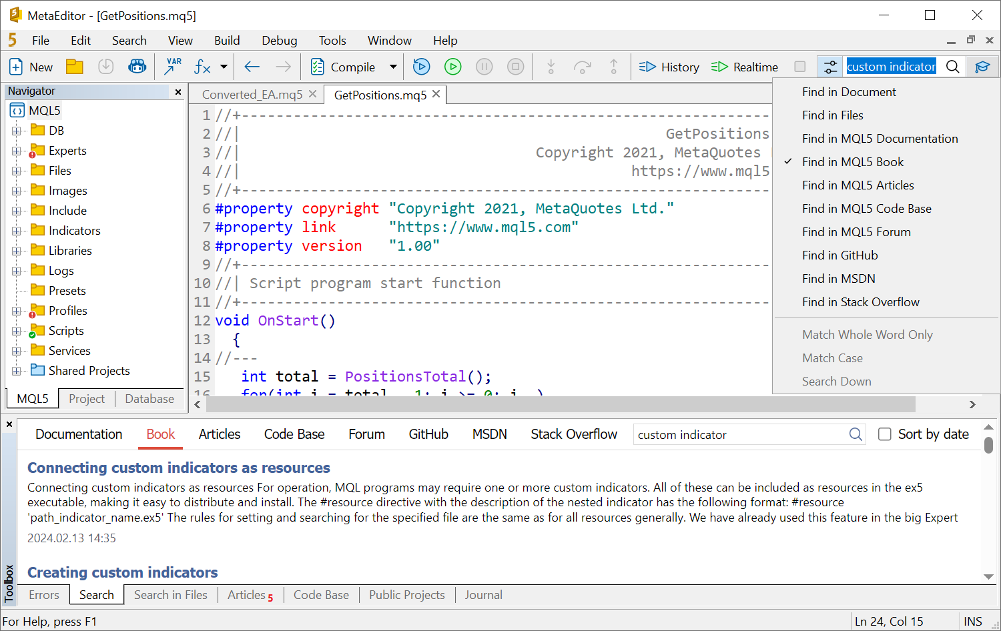Screen dimensions: 1001x631
Task: Open the MQL5 learning graduation cap icon
Action: 982,67
